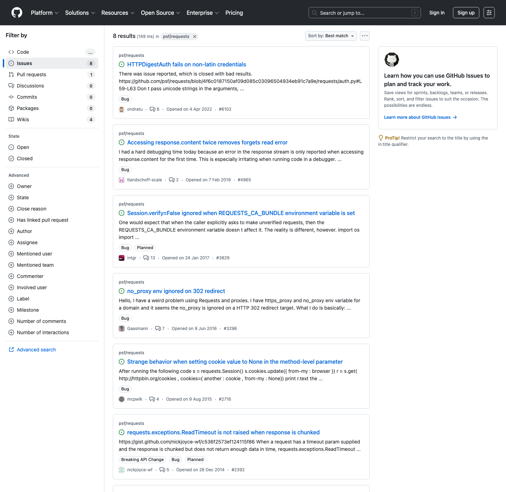506x492 pixels.
Task: Select the Commits filter
Action: 52,97
